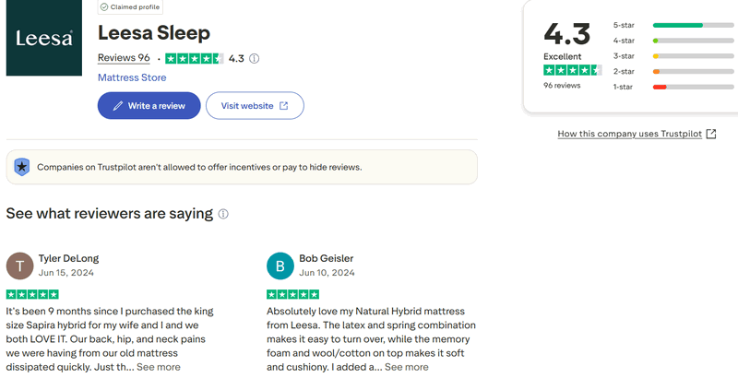Click the Leesa company logo
738x378 pixels.
pos(42,39)
